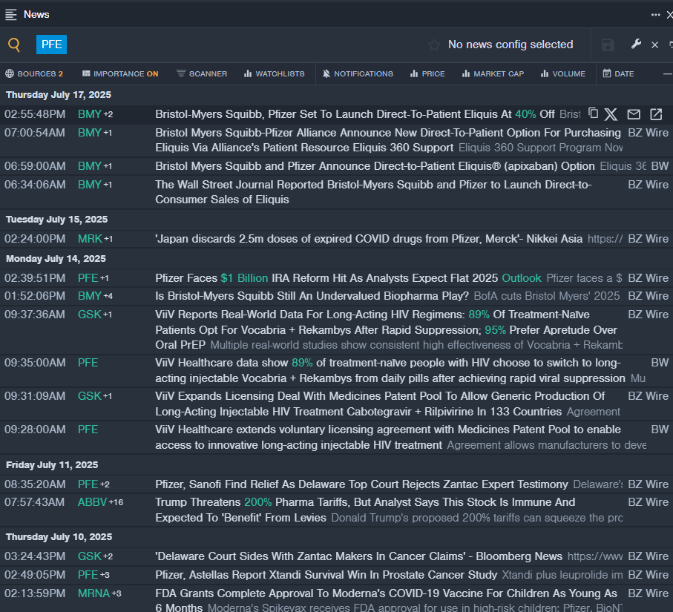This screenshot has height=612, width=673.
Task: Open the Date filter
Action: [619, 74]
